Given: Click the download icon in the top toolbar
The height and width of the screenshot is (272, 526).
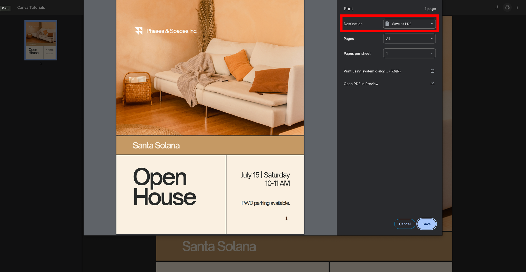Looking at the screenshot, I should (497, 7).
